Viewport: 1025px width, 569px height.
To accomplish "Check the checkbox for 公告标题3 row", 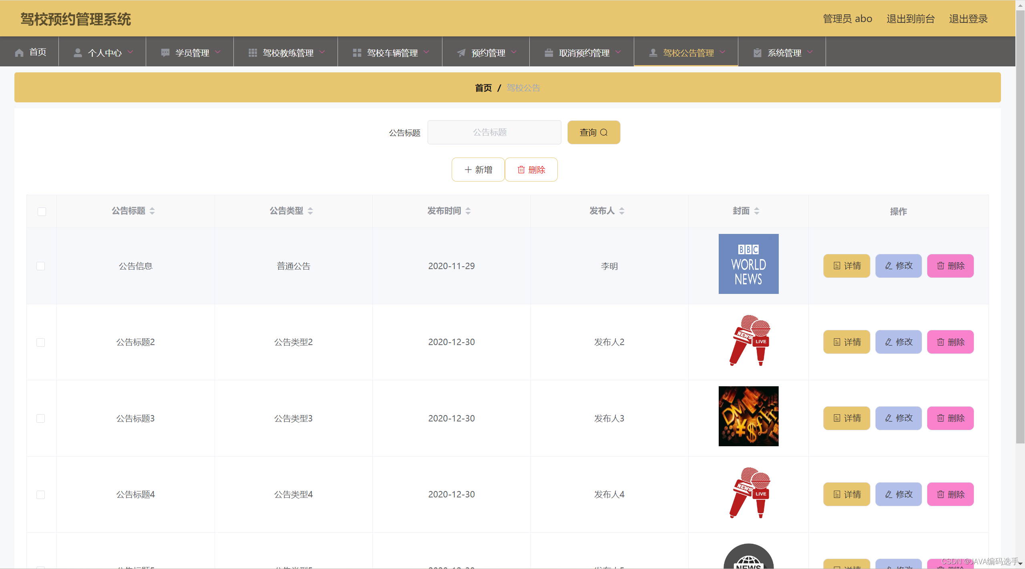I will [41, 419].
